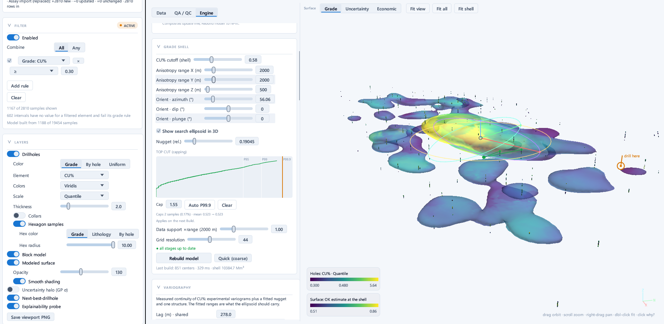Image resolution: width=664 pixels, height=324 pixels.
Task: Collapse the Layers section
Action: [x=9, y=142]
